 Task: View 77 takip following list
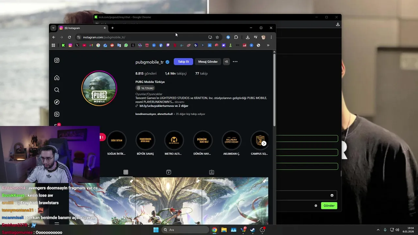tap(201, 73)
